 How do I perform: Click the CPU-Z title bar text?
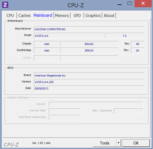[x=76, y=5]
